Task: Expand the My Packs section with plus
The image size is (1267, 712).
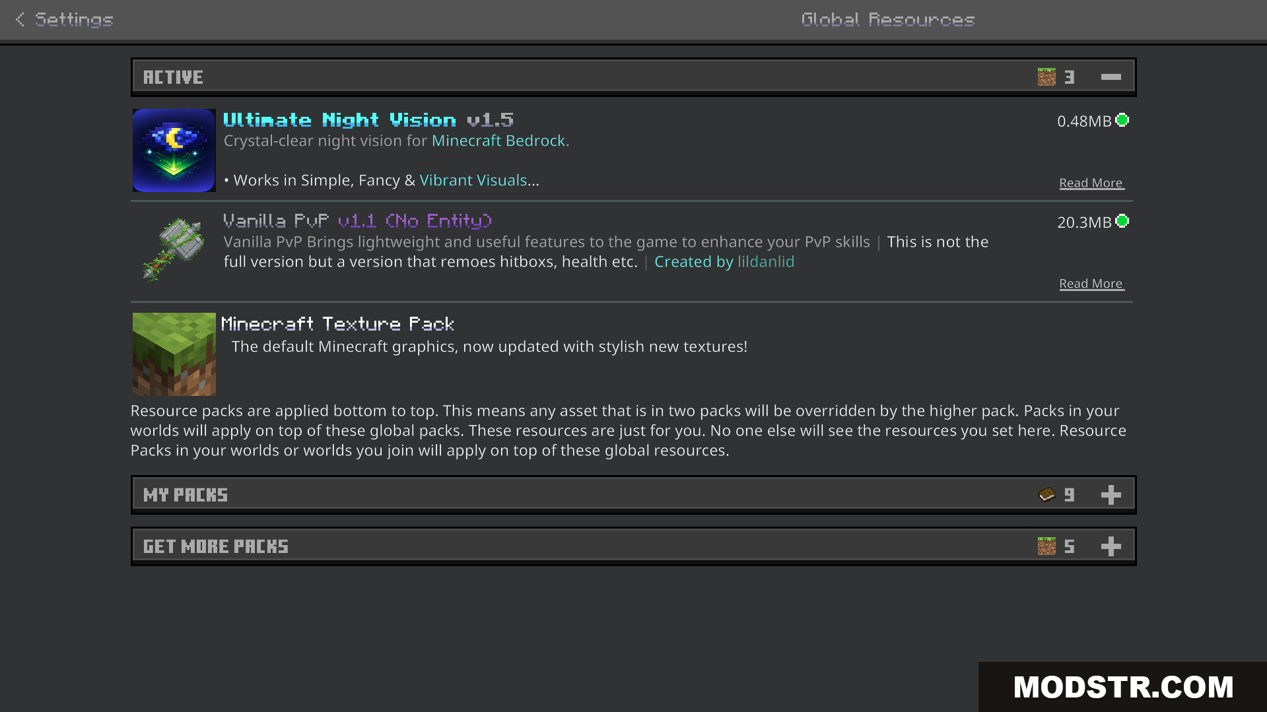Action: tap(1111, 495)
